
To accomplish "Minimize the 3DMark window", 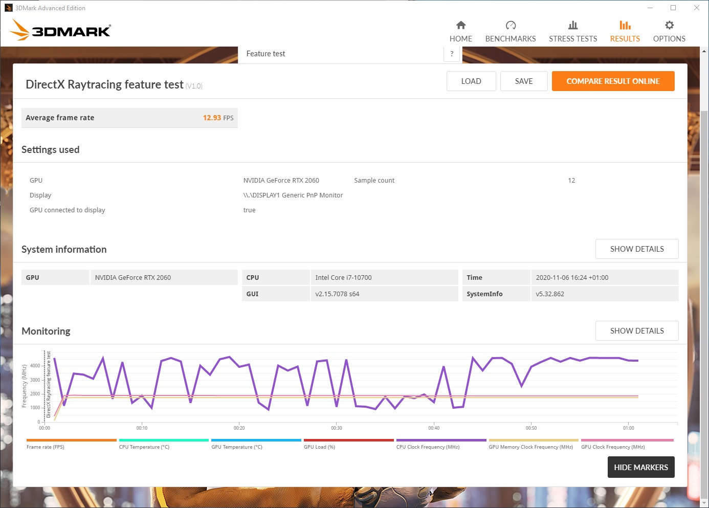I will point(650,8).
